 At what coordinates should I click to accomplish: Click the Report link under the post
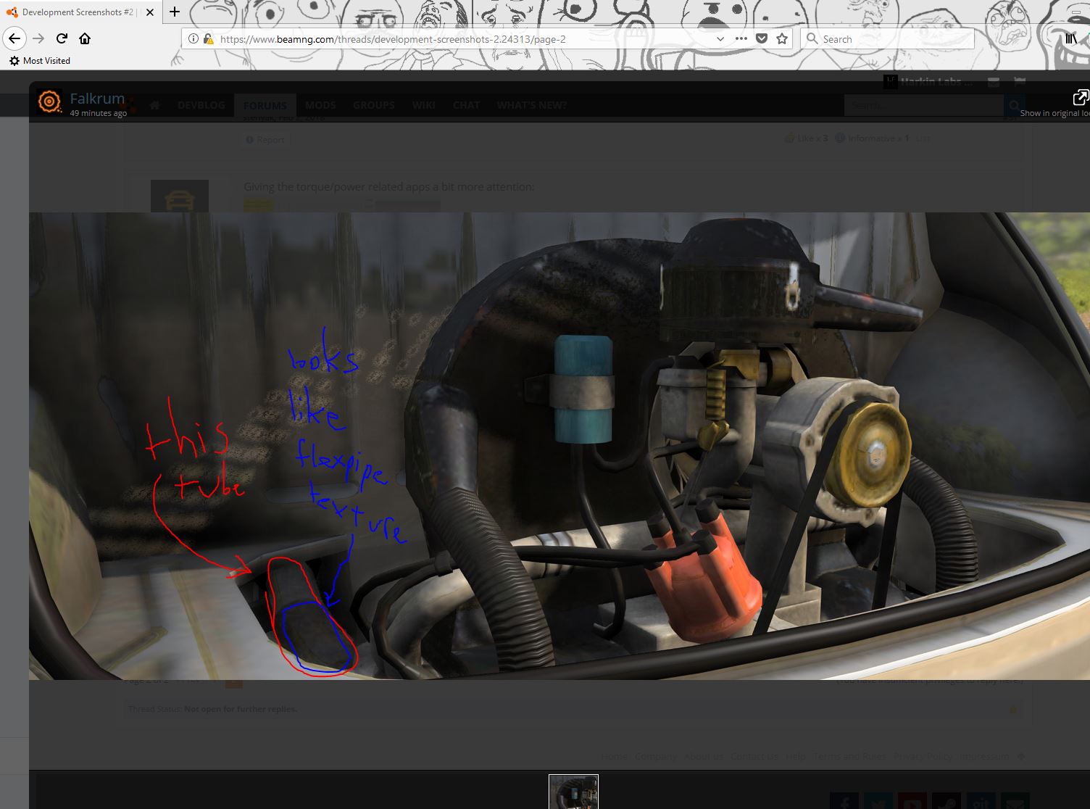265,139
